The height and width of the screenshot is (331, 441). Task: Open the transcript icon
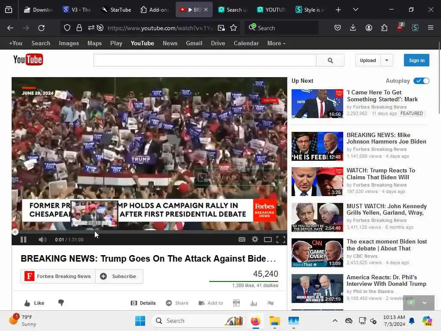pyautogui.click(x=236, y=303)
